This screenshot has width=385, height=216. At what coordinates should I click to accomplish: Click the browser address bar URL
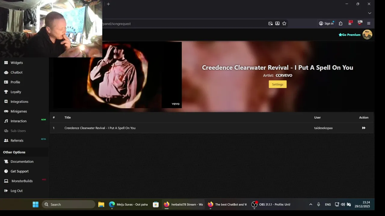(117, 24)
